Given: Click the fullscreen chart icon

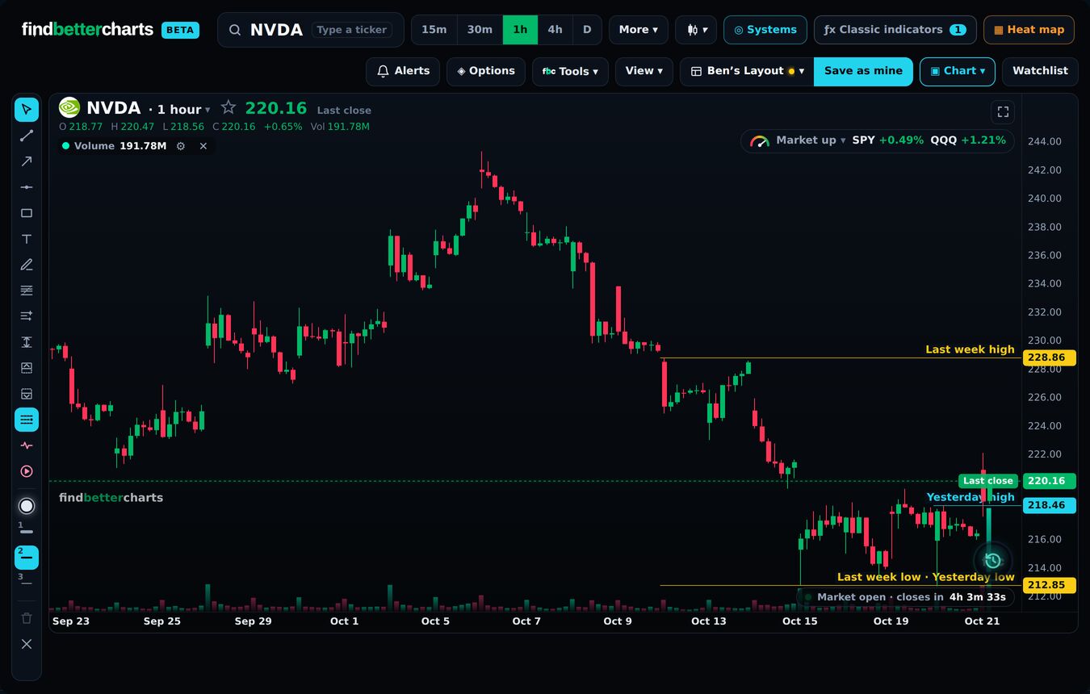Looking at the screenshot, I should pyautogui.click(x=1003, y=112).
